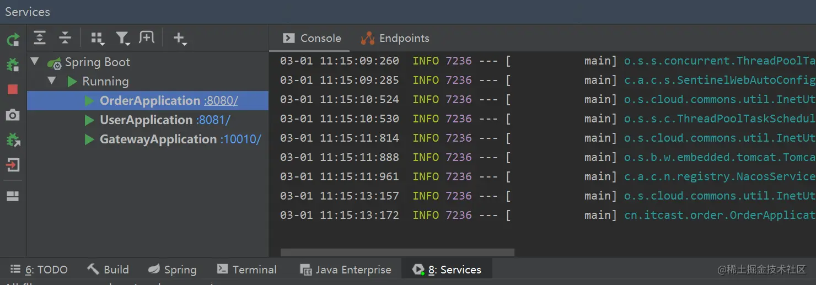816x285 pixels.
Task: Click Collapse All in Services toolbar
Action: pos(65,37)
